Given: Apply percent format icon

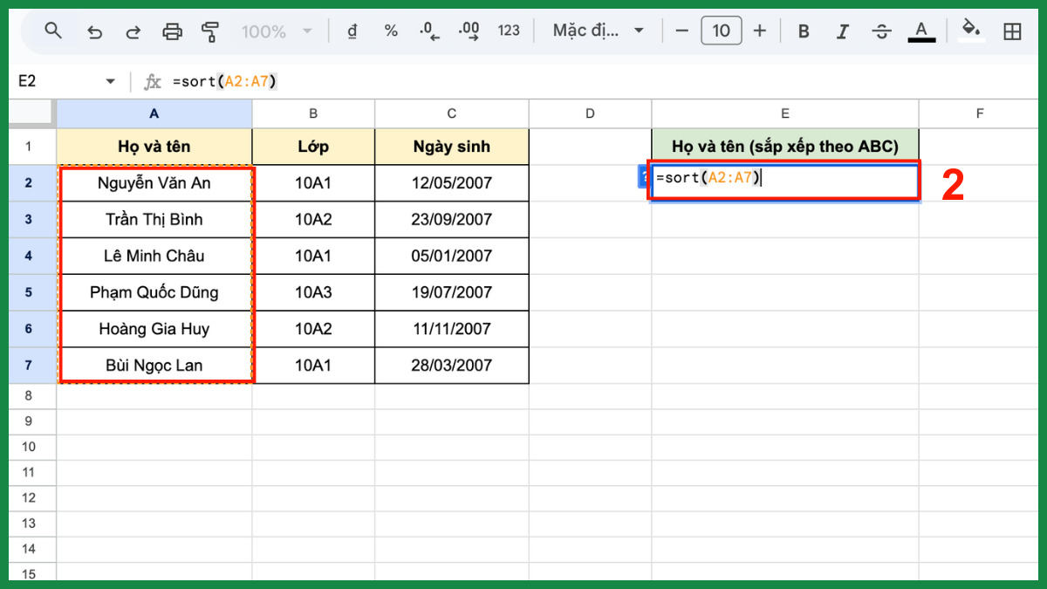Looking at the screenshot, I should [391, 31].
